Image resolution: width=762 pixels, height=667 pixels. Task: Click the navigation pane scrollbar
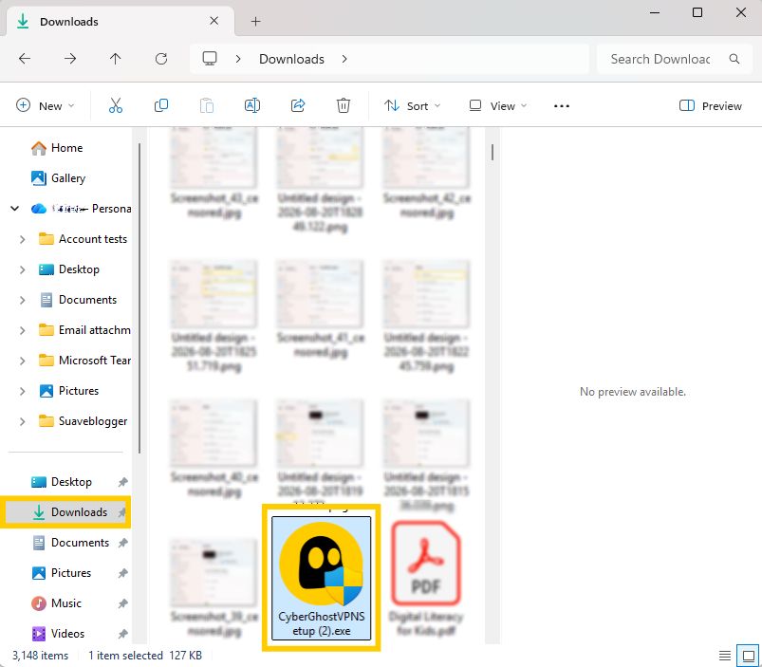[139, 297]
